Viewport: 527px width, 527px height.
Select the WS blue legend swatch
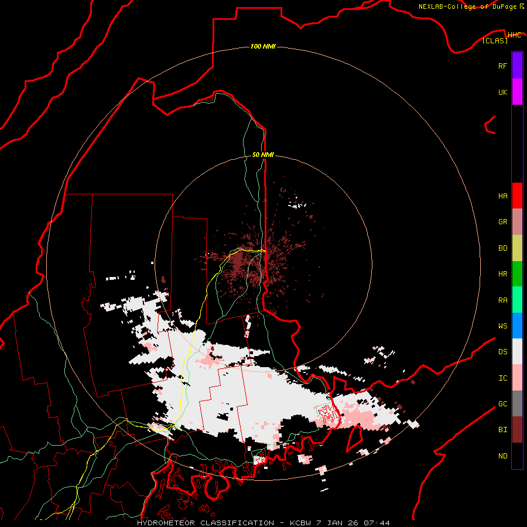(517, 326)
